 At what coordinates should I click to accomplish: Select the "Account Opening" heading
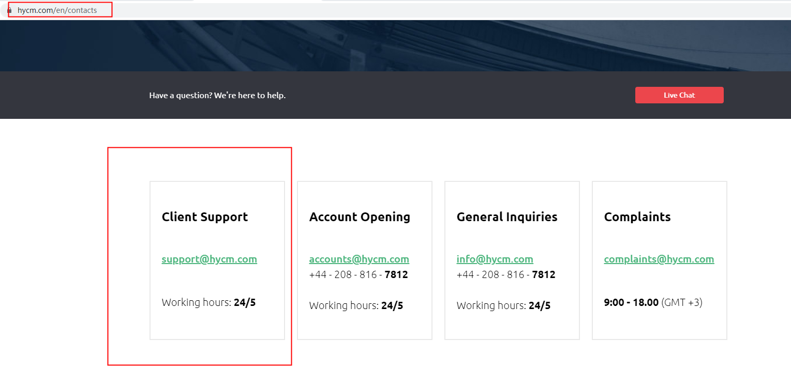[x=360, y=217]
